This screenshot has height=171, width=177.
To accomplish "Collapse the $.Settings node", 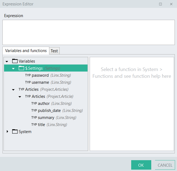I will [x=13, y=69].
